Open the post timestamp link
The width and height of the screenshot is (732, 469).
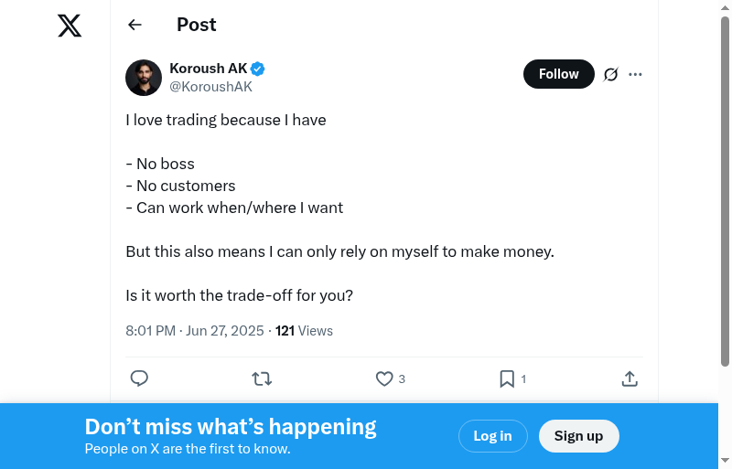pos(194,331)
